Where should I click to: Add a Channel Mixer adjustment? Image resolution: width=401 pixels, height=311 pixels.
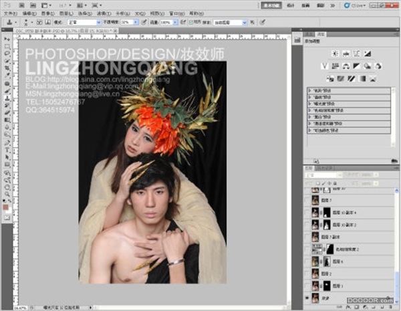378,66
